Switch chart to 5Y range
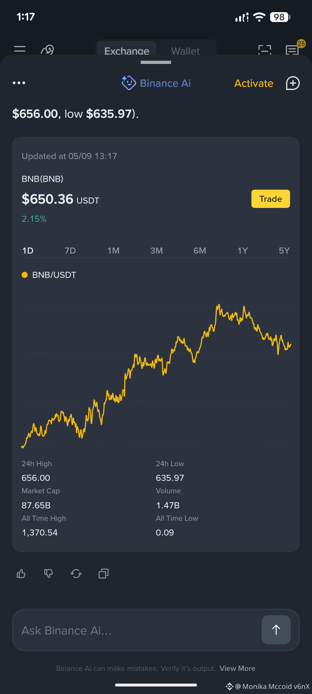The height and width of the screenshot is (694, 312). point(284,250)
